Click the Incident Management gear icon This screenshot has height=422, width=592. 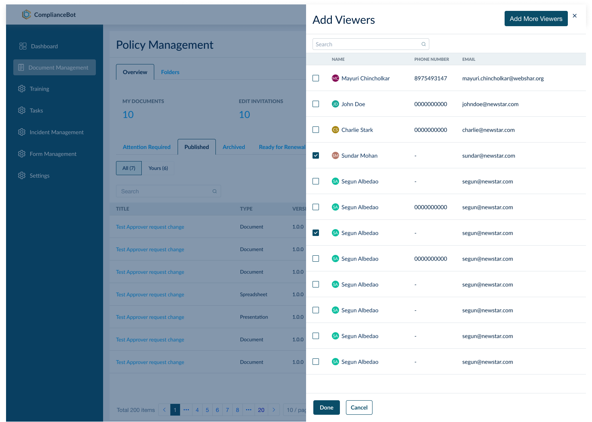point(22,132)
